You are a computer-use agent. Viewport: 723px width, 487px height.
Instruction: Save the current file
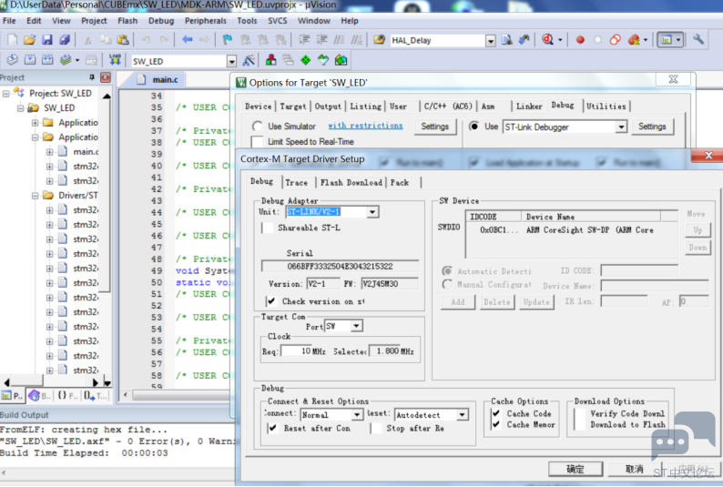coord(47,40)
